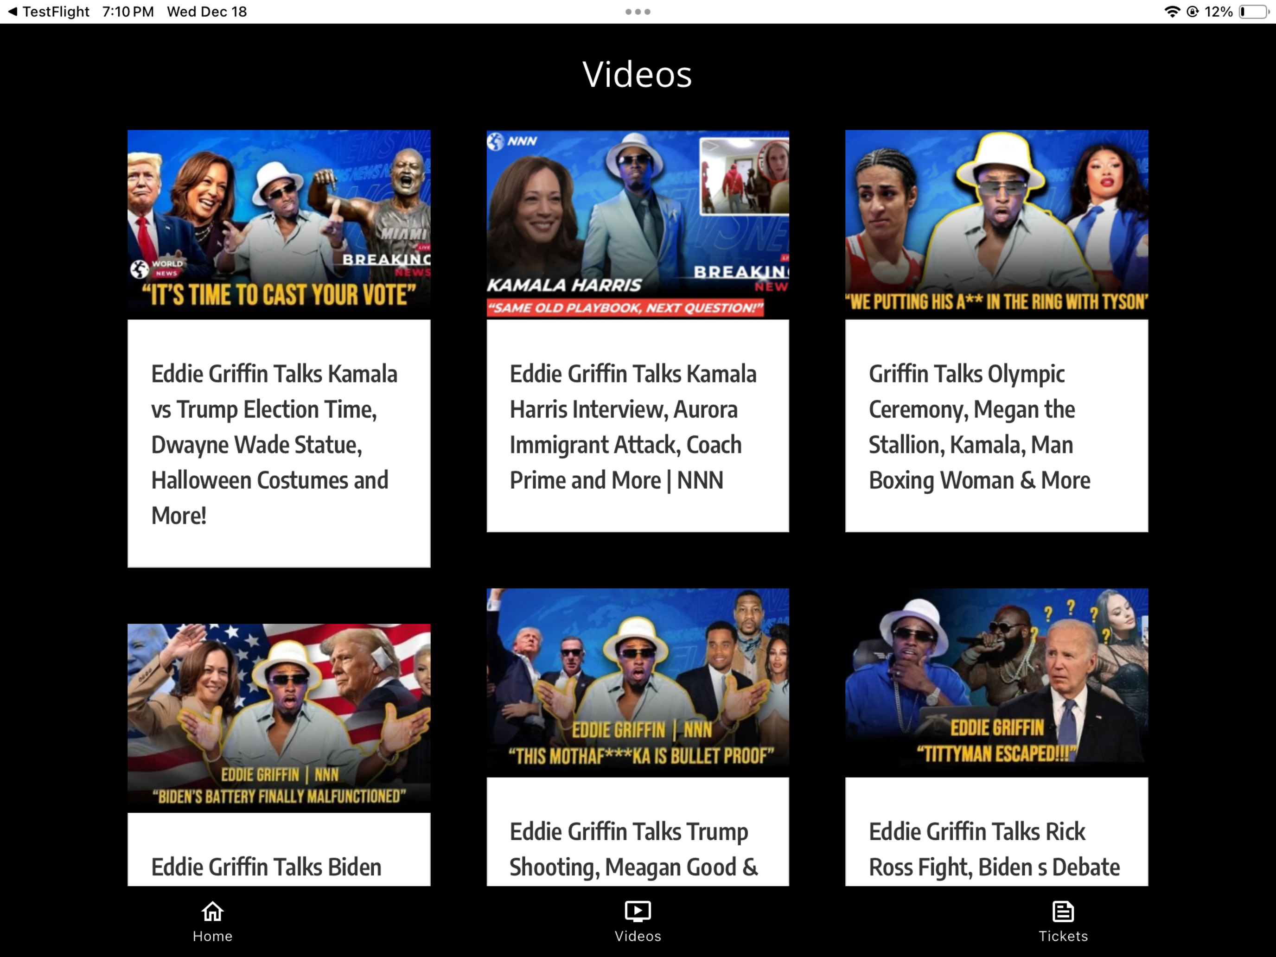Tap the Tickets document icon
The image size is (1276, 957).
click(x=1063, y=912)
